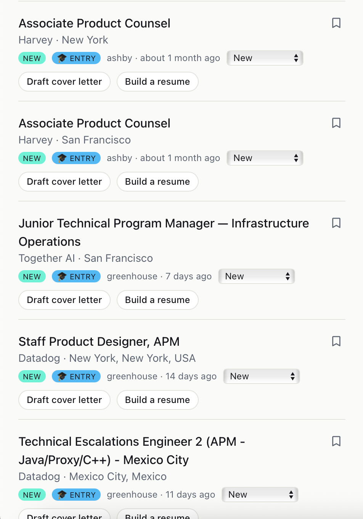Click NEW badge on Together AI job
The height and width of the screenshot is (519, 363).
coord(32,276)
